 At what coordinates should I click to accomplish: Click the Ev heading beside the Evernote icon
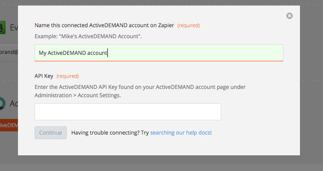pyautogui.click(x=14, y=27)
